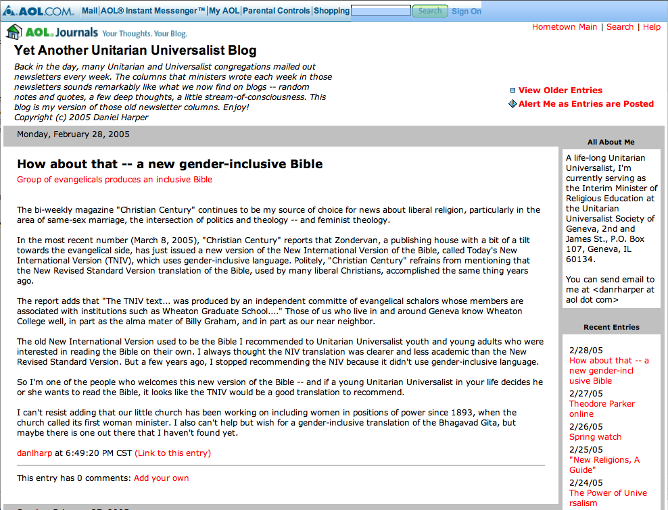Go to My AOL in the top bar

coord(224,11)
